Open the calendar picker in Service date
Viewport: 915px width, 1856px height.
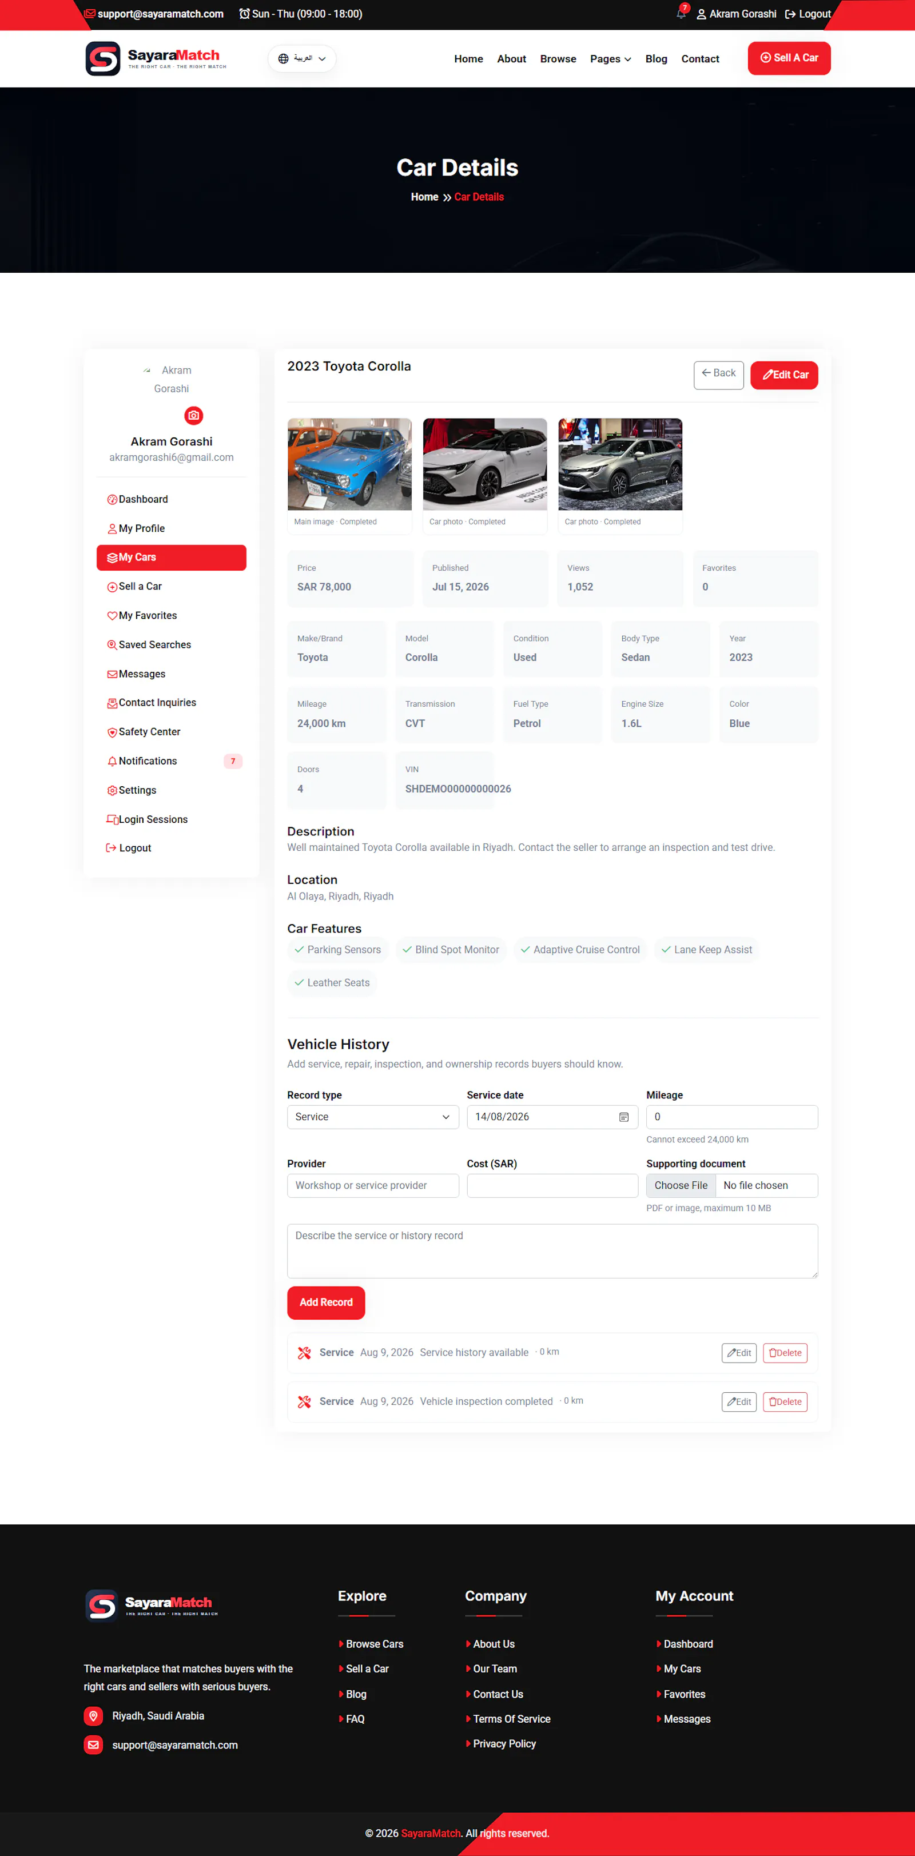624,1117
